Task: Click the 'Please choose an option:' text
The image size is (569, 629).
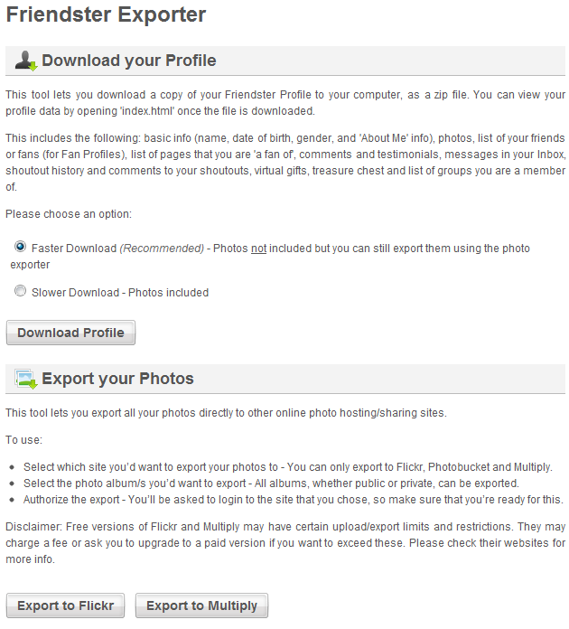Action: pyautogui.click(x=68, y=215)
